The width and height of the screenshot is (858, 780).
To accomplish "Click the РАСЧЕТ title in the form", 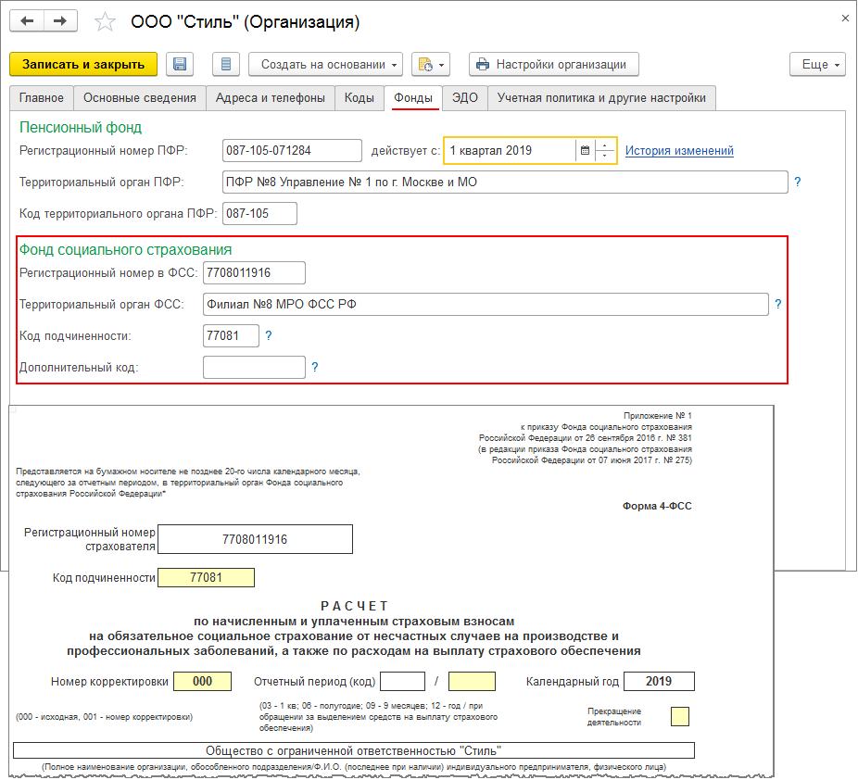I will coord(354,606).
